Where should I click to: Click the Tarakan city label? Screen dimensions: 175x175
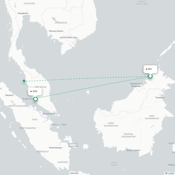coord(159,98)
